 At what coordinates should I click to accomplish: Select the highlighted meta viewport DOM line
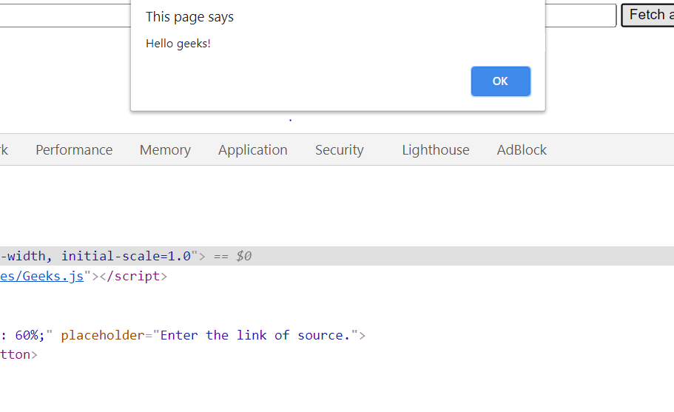point(337,256)
